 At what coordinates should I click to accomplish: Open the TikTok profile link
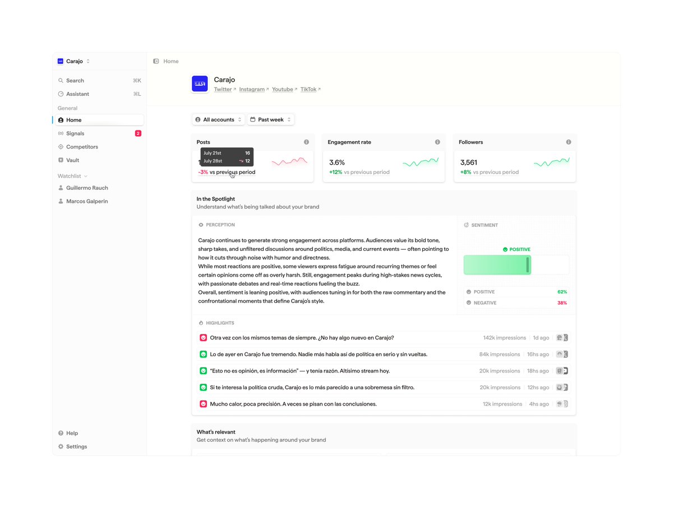[311, 90]
